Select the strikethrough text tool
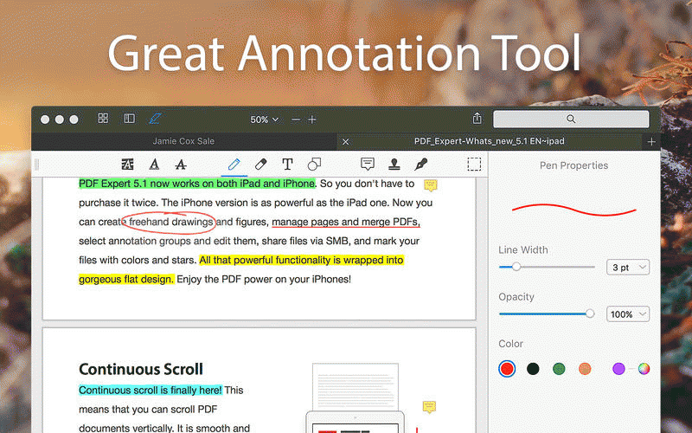The height and width of the screenshot is (433, 692). (x=181, y=165)
